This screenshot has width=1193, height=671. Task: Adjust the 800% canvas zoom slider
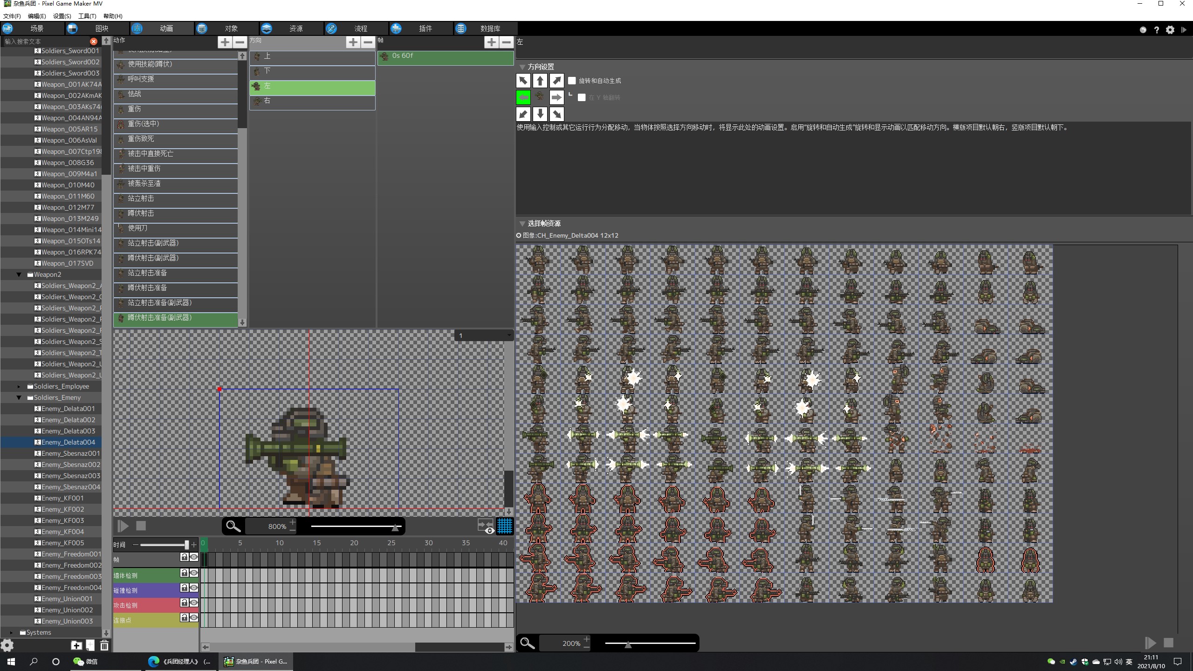[395, 527]
